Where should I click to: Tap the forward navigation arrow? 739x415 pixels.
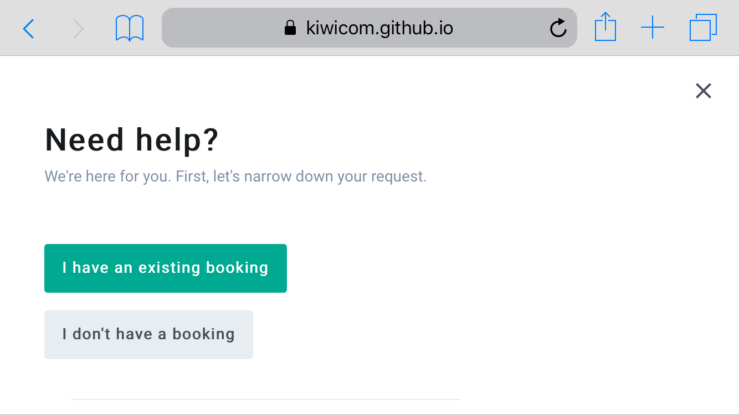point(79,28)
